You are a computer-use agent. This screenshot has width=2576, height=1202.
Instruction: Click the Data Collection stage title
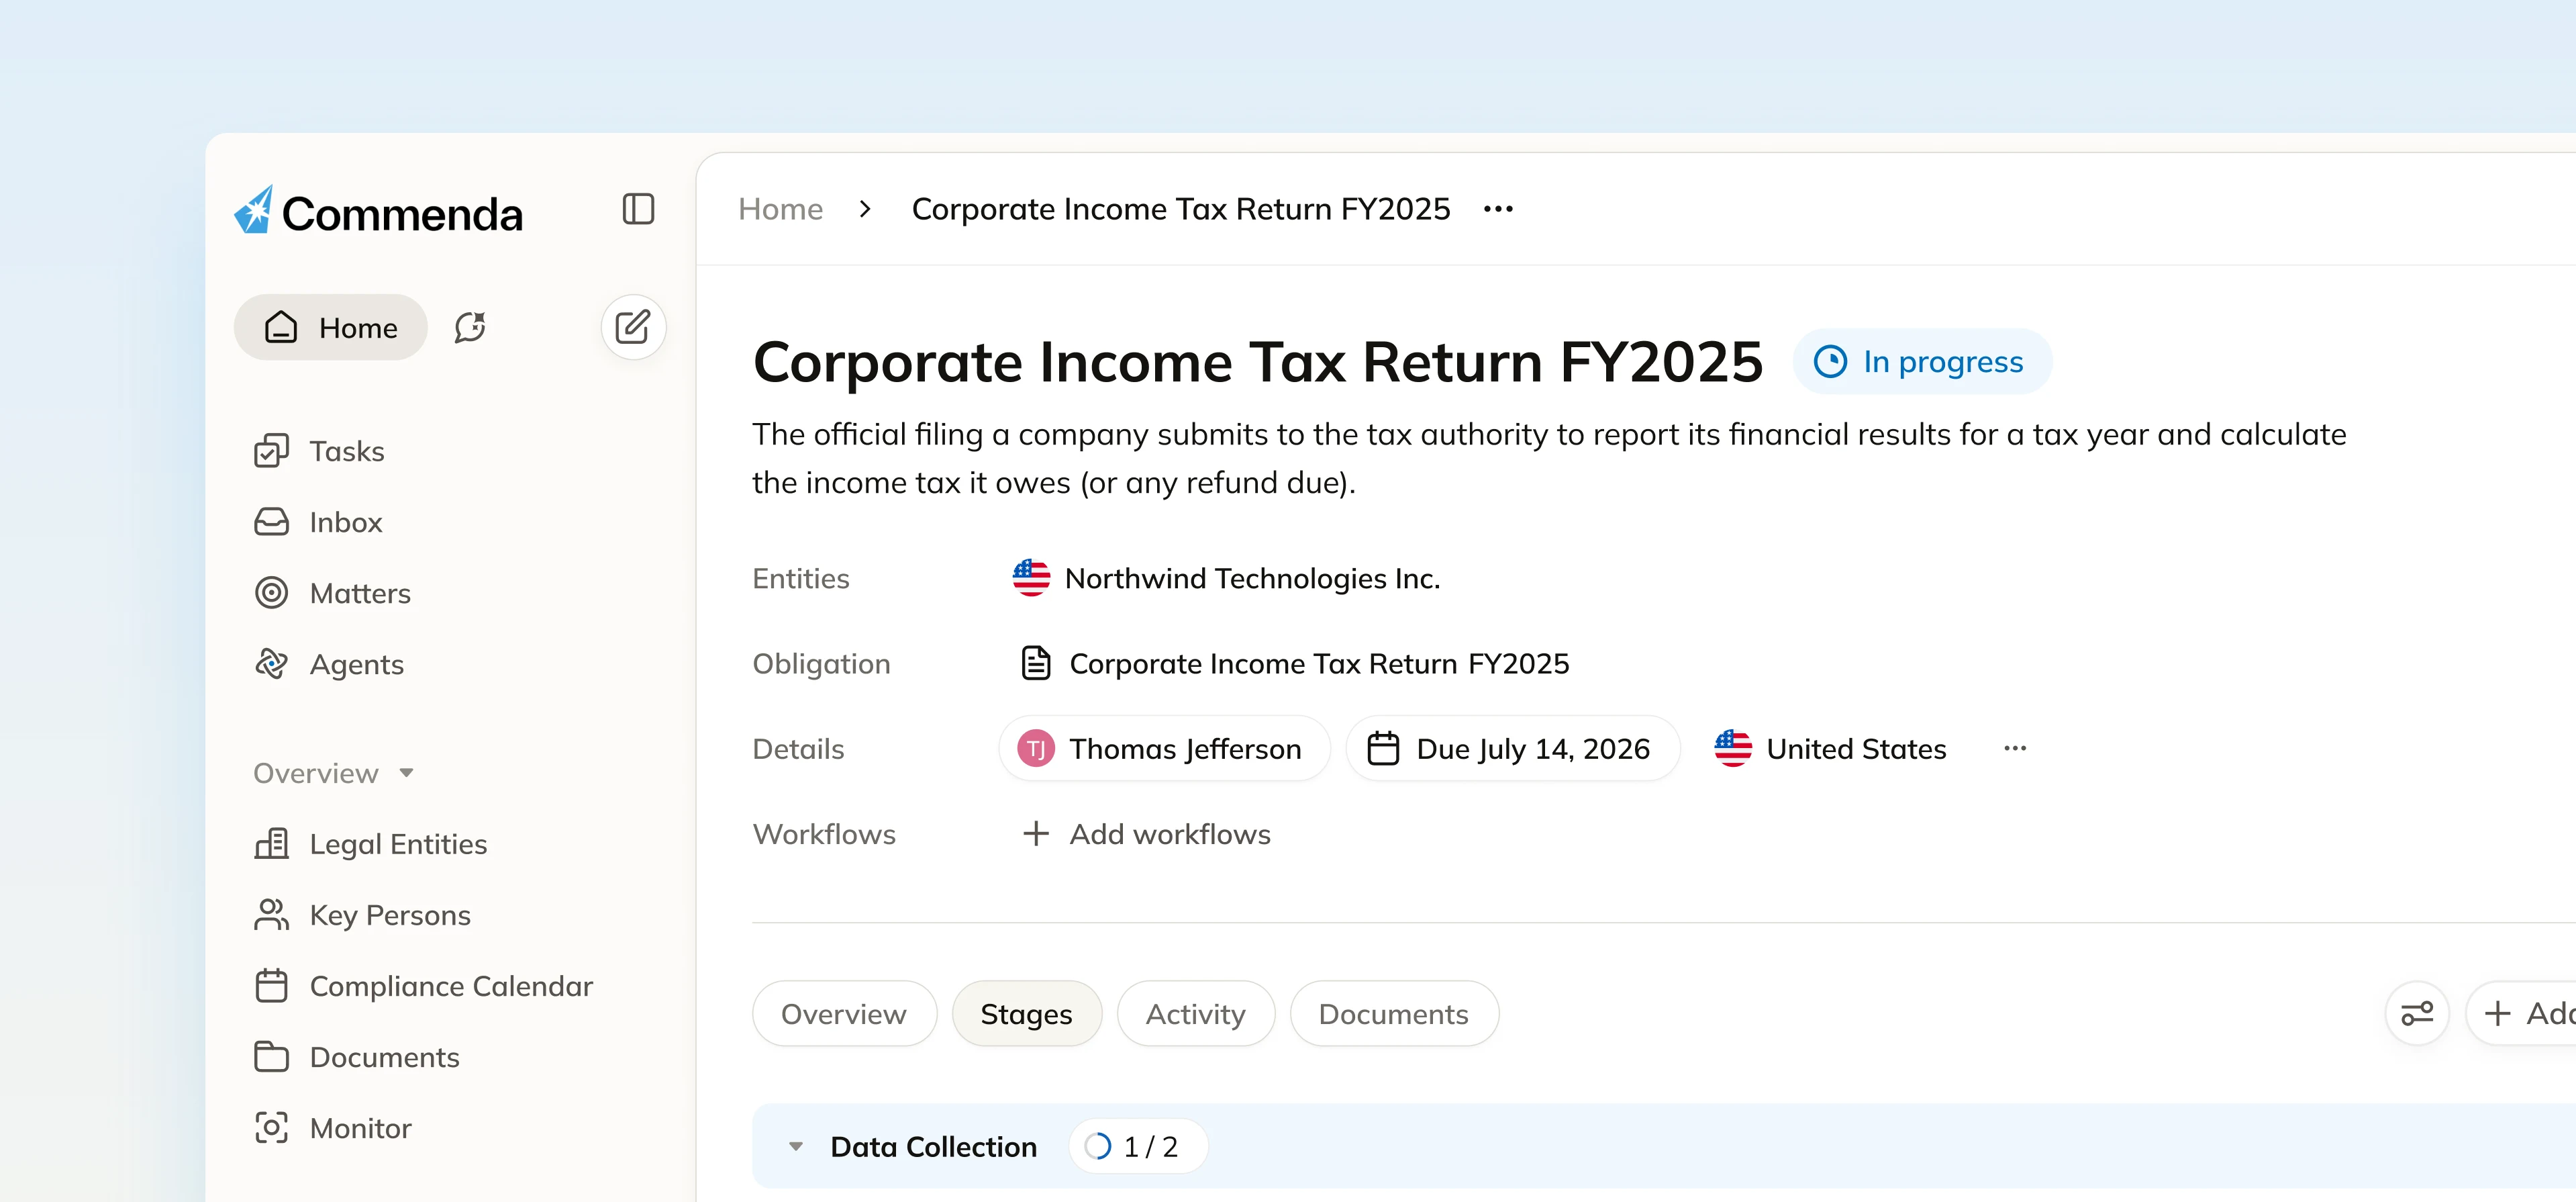pos(934,1148)
